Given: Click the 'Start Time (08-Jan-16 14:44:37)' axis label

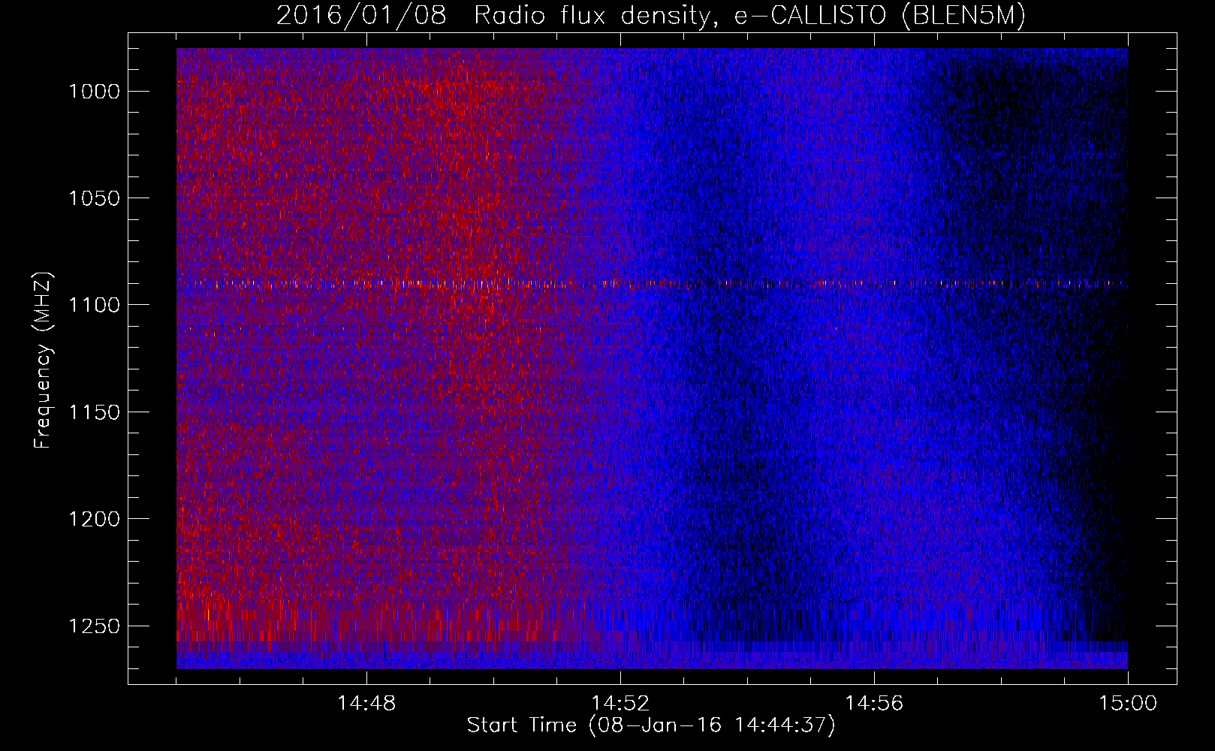Looking at the screenshot, I should pyautogui.click(x=651, y=725).
